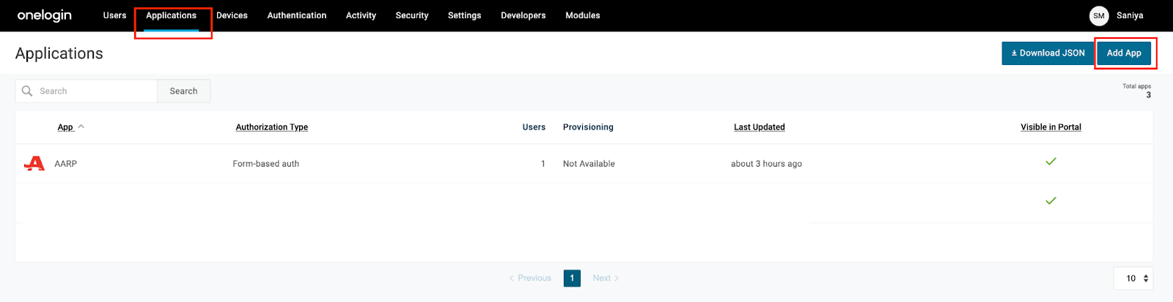Open the Authentication menu
1173x302 pixels.
[297, 15]
